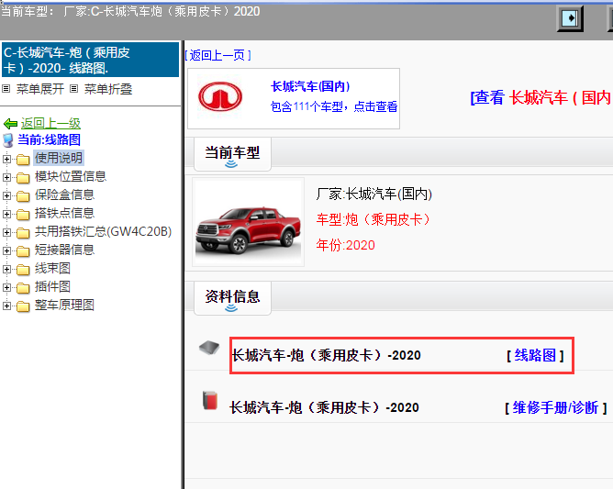This screenshot has width=613, height=489.
Task: Expand the 使用说明 tree node
Action: coord(6,159)
